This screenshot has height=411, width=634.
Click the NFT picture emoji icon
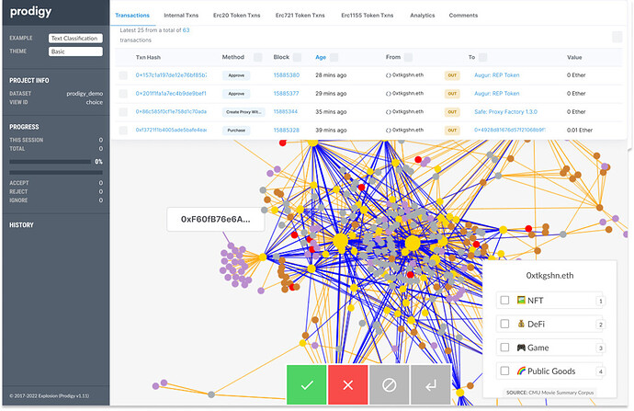click(521, 300)
